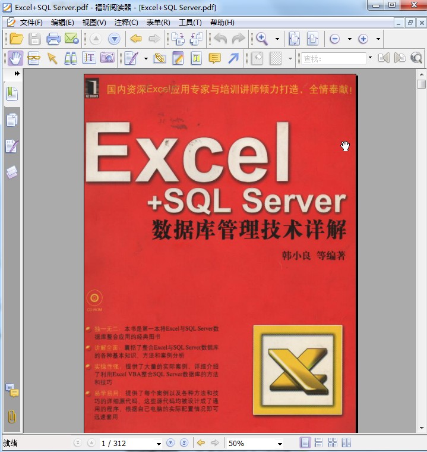427x452 pixels.
Task: Open the zoom out dropdown arrow
Action: click(x=350, y=39)
